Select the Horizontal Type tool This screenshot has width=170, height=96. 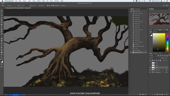click(x=2, y=46)
